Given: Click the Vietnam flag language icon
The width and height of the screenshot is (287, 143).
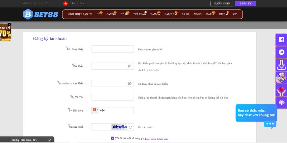Looking at the screenshot, I should [66, 4].
